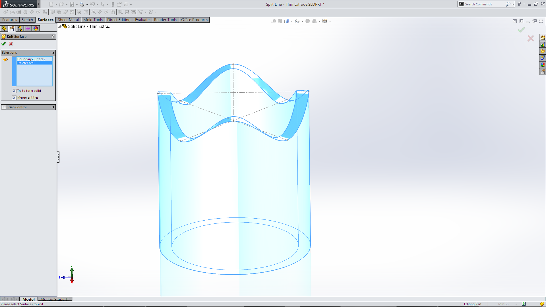Open SolidWorks Resources home icon
The height and width of the screenshot is (307, 546).
click(543, 38)
